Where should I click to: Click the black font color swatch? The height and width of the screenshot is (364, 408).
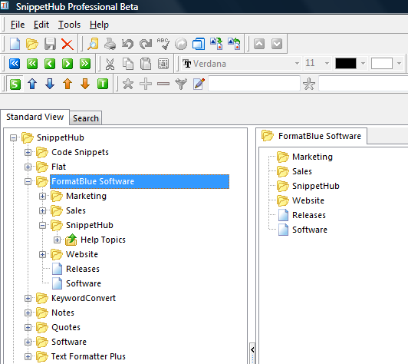[x=346, y=63]
